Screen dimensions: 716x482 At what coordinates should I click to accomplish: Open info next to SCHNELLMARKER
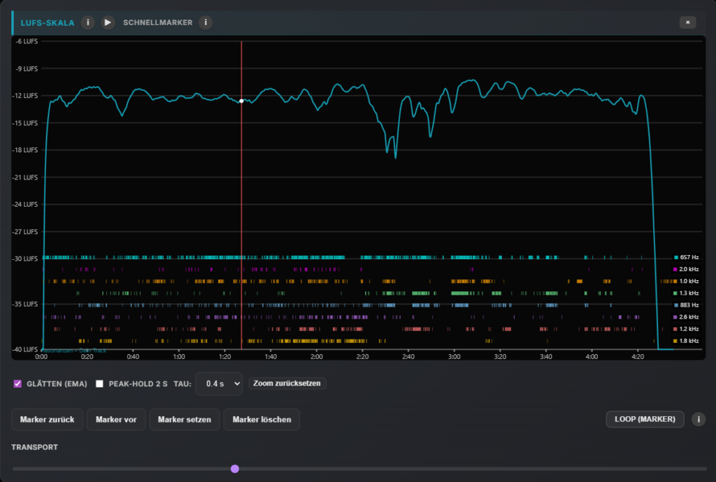pos(205,22)
